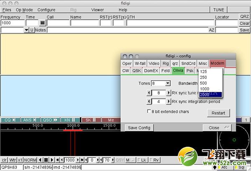Decrease the waterfall range value 70
The height and width of the screenshot is (171, 251).
(x=101, y=160)
